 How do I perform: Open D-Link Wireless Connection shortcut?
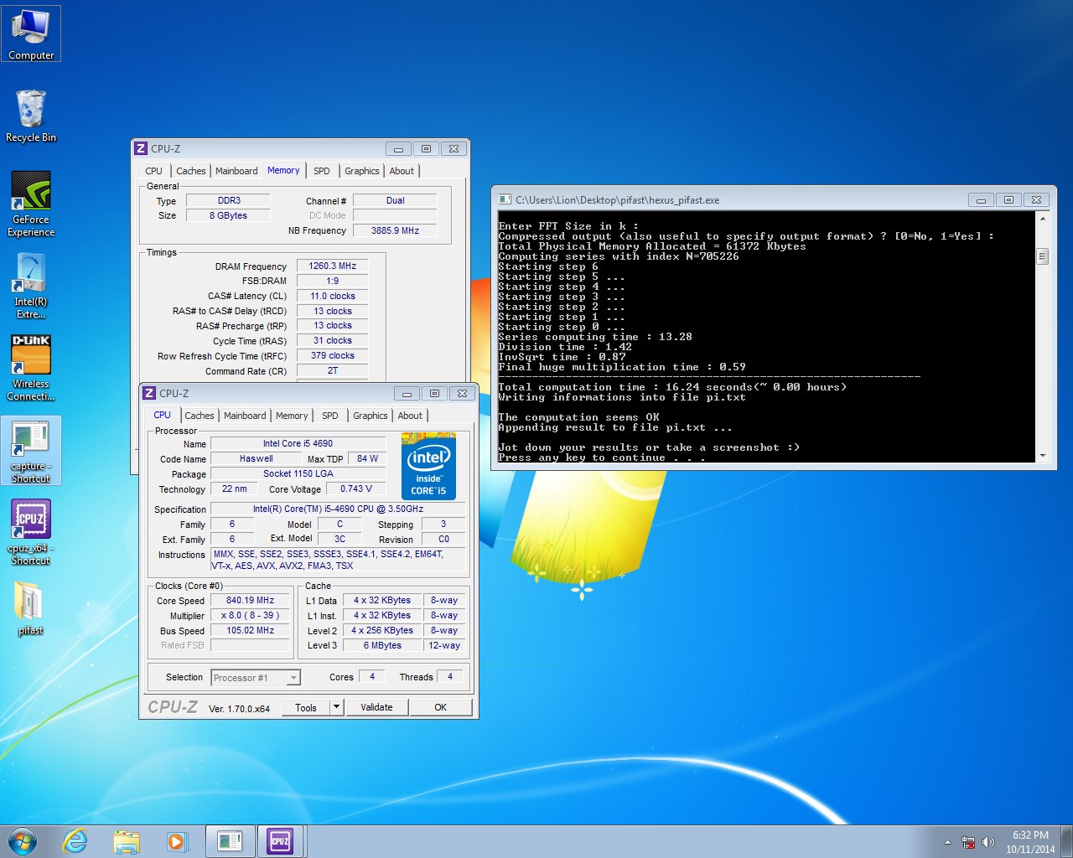(31, 369)
